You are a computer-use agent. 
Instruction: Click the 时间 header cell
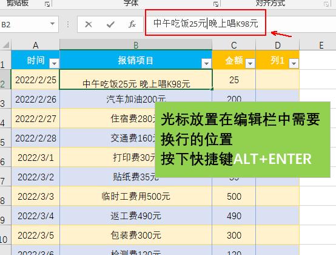pos(36,60)
